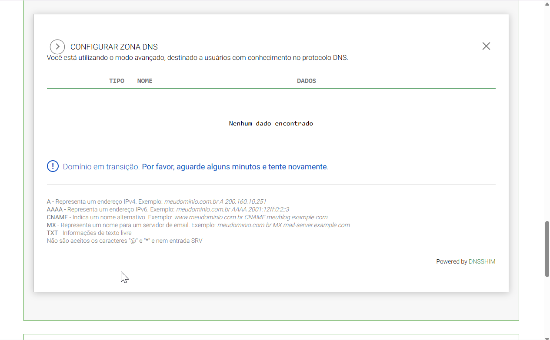Open the DNSSHIM link
This screenshot has width=550, height=340.
[482, 261]
